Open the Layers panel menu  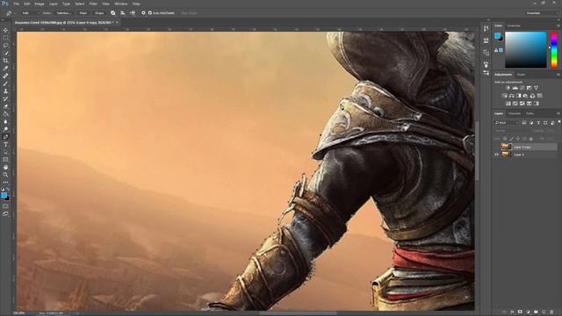pos(558,113)
